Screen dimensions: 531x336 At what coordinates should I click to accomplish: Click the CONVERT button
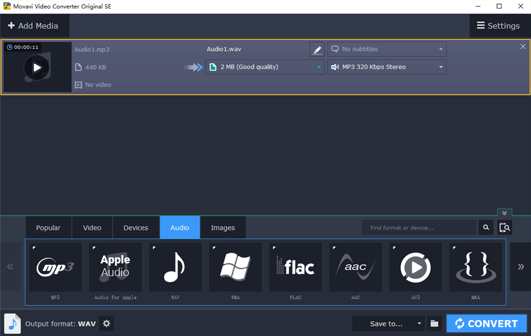[487, 324]
